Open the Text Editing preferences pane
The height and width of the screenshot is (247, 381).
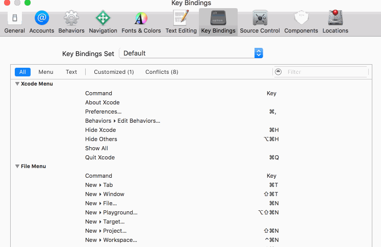point(181,22)
